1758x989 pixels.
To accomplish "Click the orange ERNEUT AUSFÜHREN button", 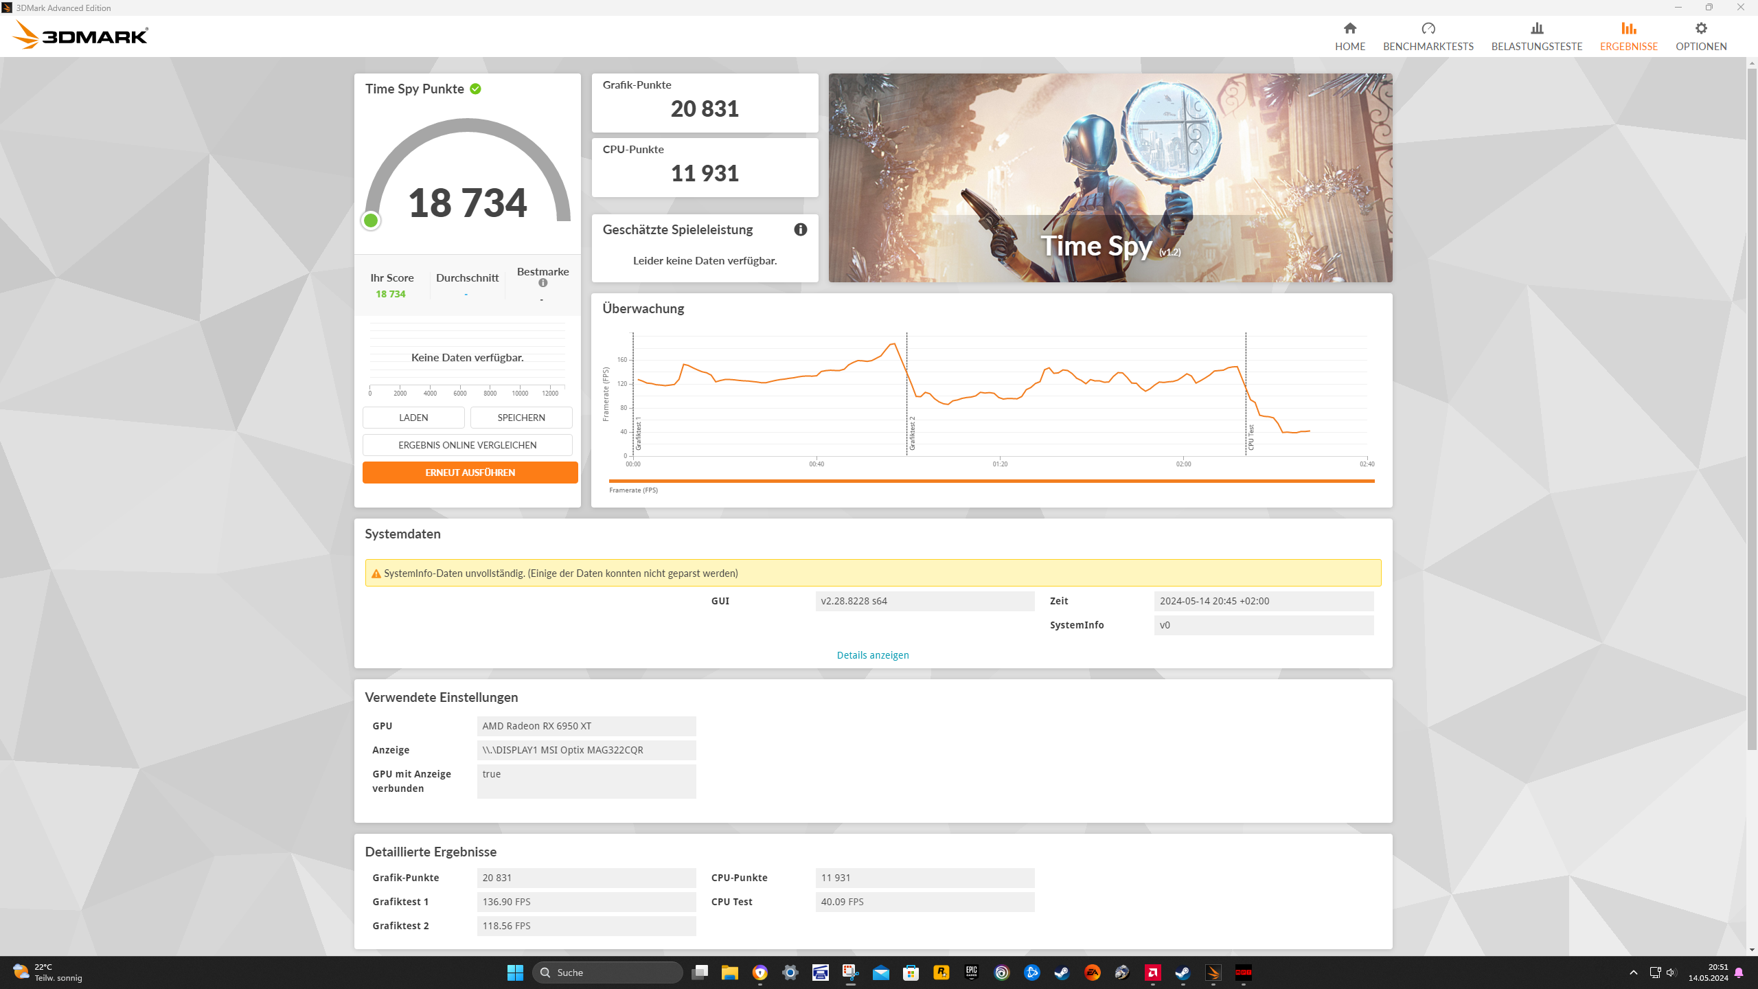I will tap(470, 473).
